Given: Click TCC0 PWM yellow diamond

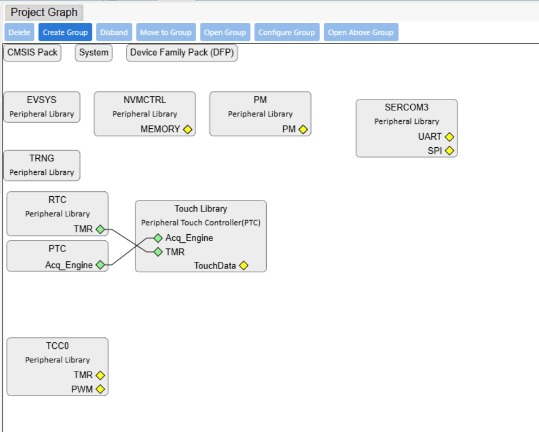Looking at the screenshot, I should 100,389.
